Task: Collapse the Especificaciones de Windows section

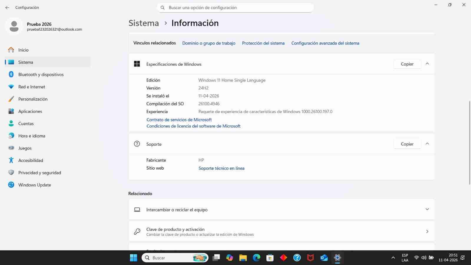Action: (427, 64)
